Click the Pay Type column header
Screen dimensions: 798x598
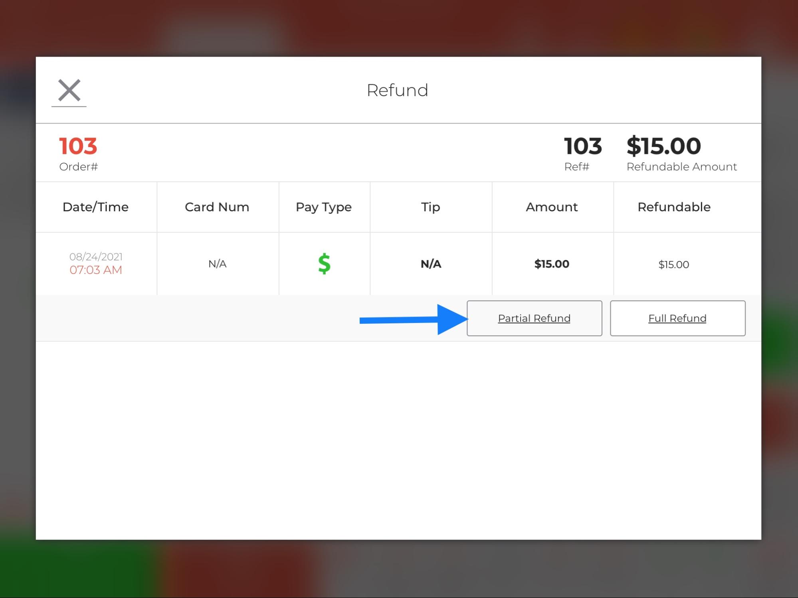[x=324, y=207]
